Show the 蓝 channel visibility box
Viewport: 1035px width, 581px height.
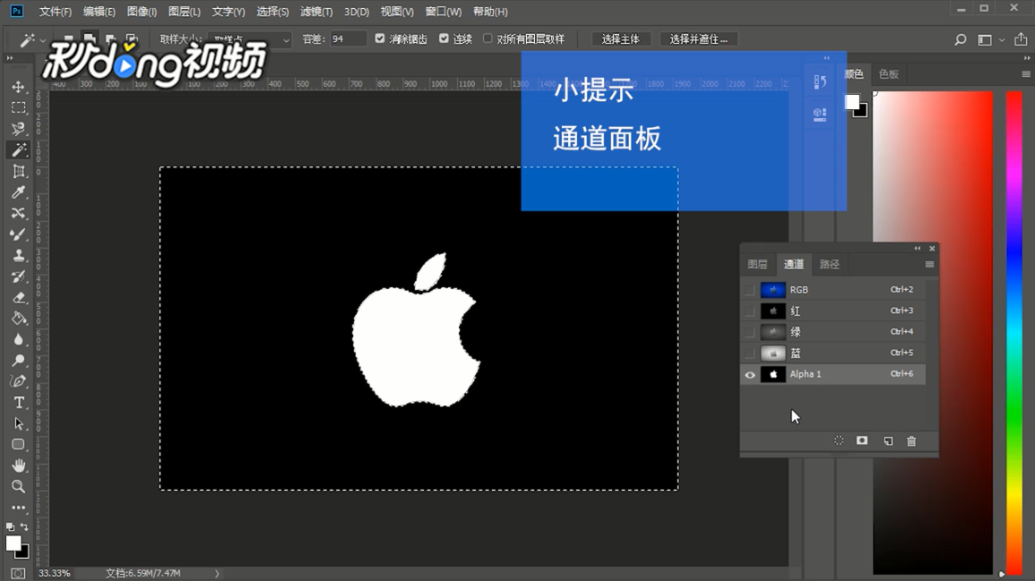pyautogui.click(x=749, y=353)
